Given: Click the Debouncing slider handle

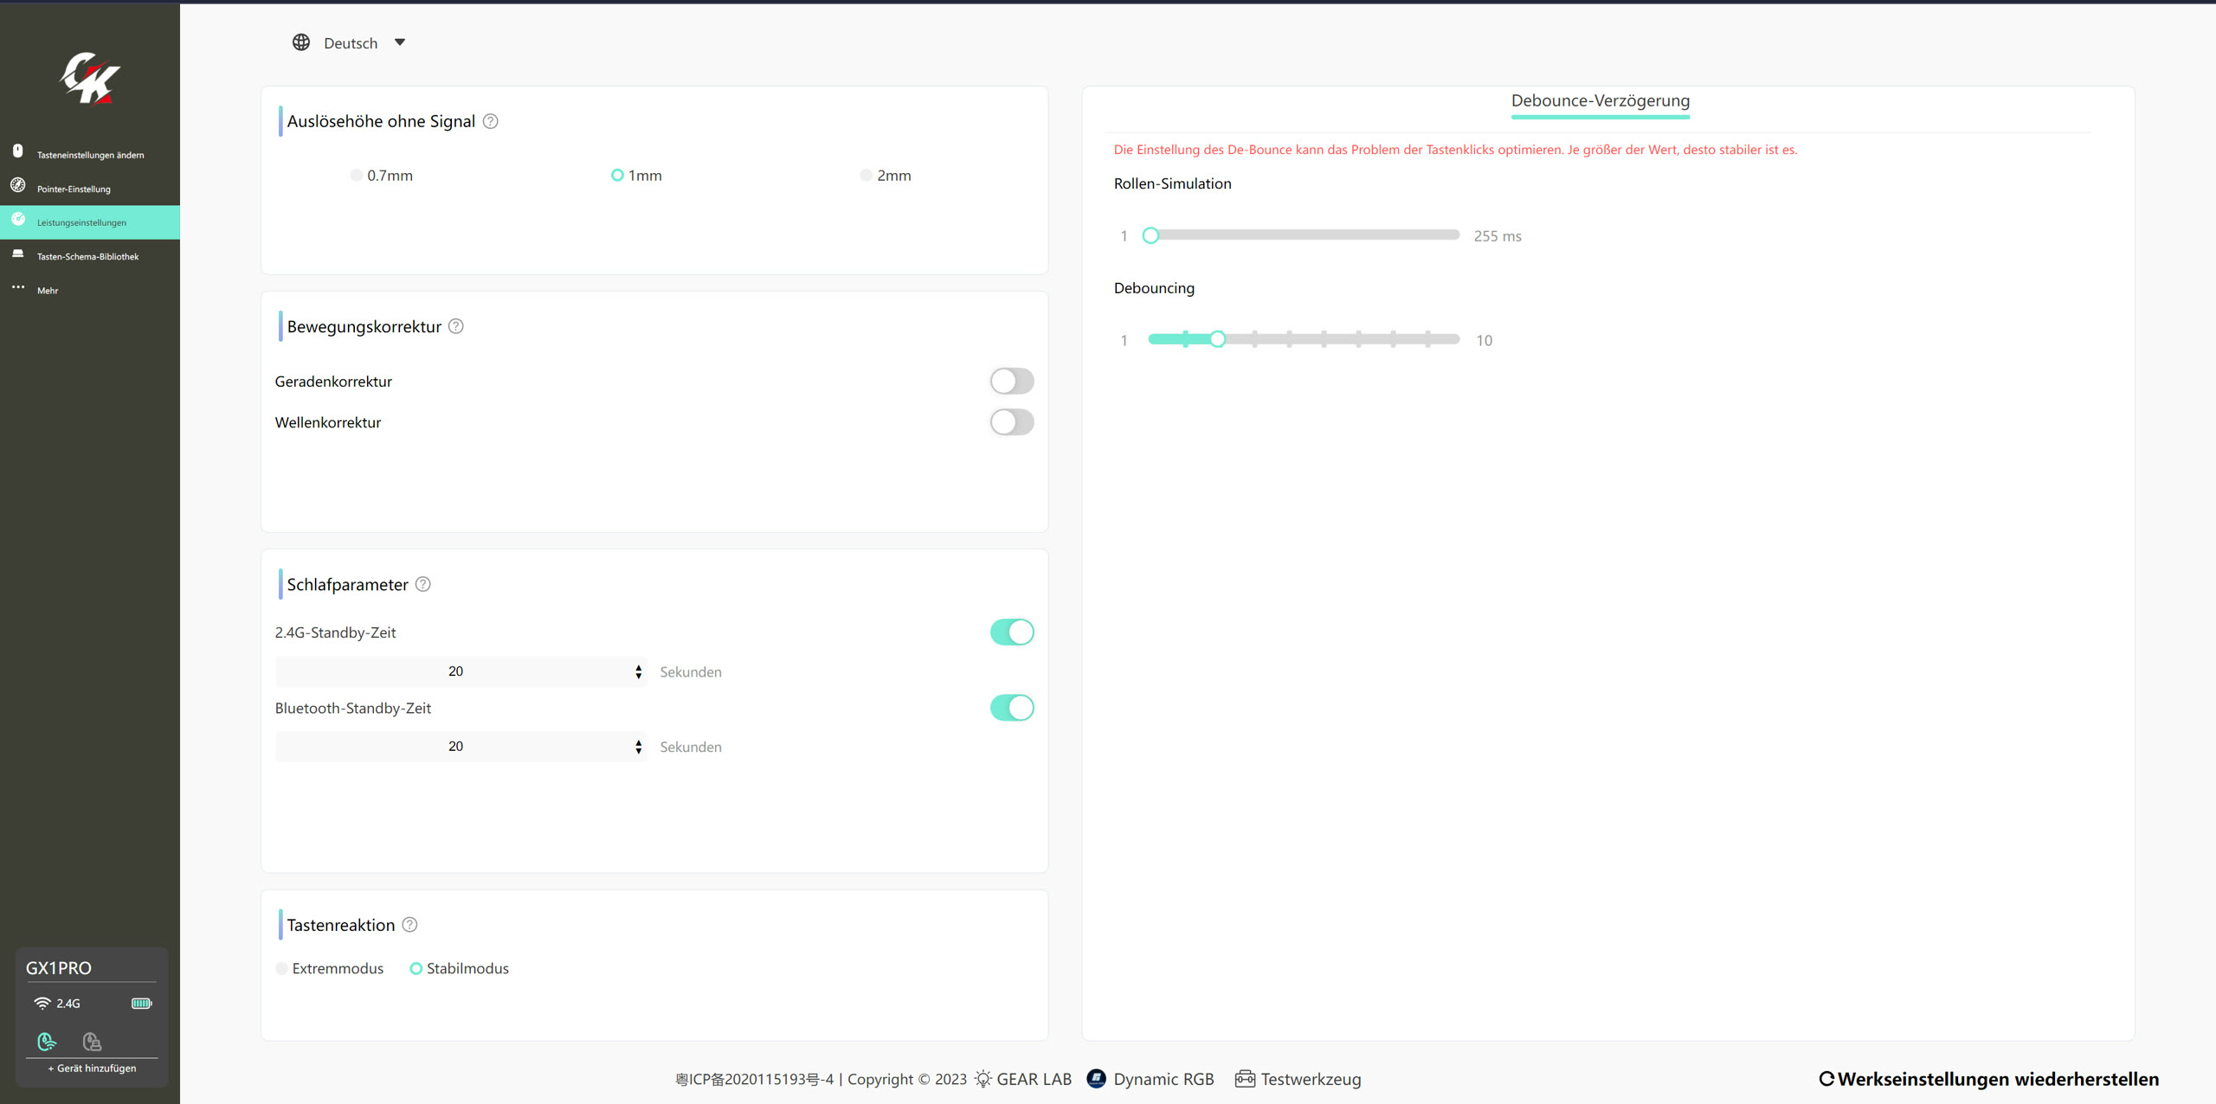Looking at the screenshot, I should [x=1218, y=339].
